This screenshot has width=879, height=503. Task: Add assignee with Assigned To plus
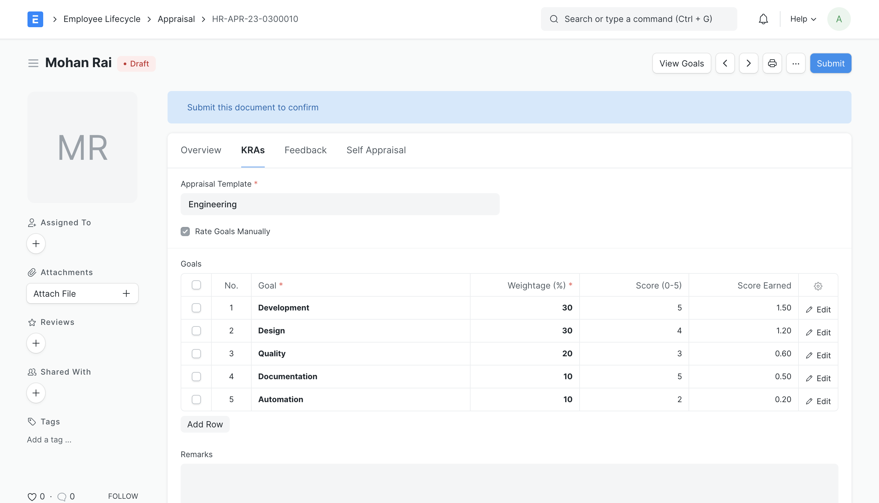pyautogui.click(x=36, y=244)
